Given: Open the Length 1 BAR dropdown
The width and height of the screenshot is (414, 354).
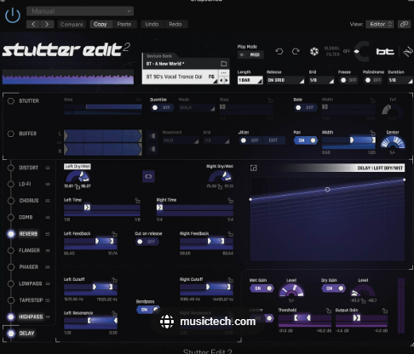Looking at the screenshot, I should [250, 80].
